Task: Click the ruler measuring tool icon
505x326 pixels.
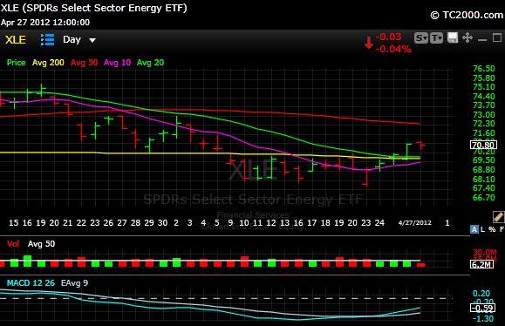Action: 498,217
